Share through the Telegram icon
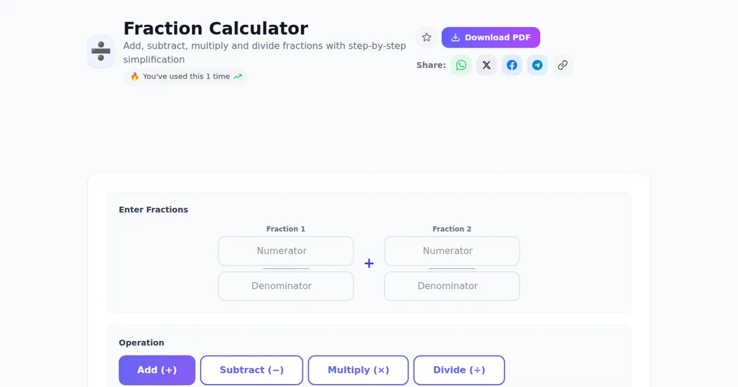The image size is (738, 387). [537, 65]
